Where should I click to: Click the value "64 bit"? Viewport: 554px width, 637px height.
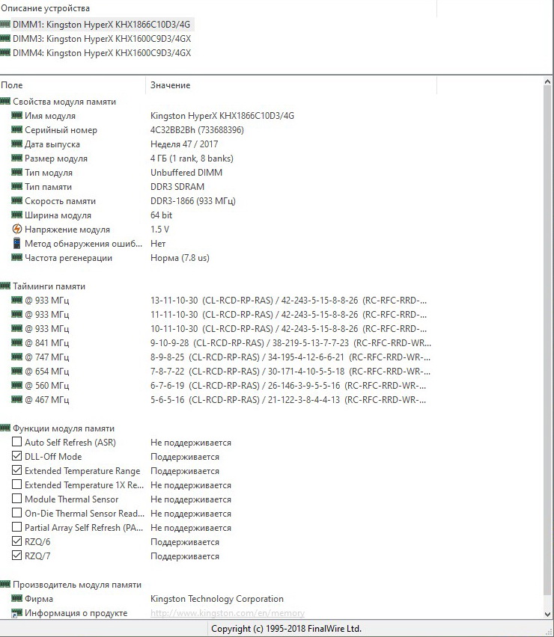click(x=162, y=215)
